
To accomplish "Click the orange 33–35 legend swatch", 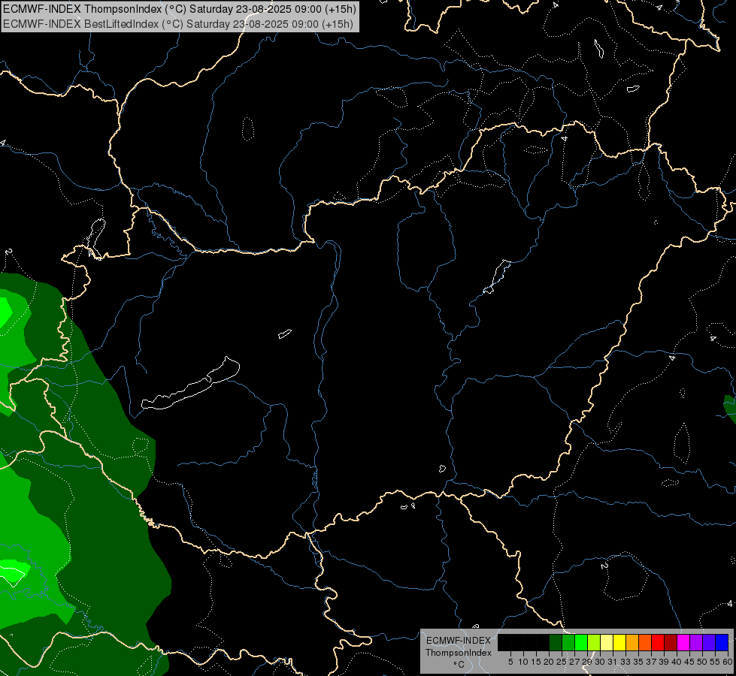I will tap(632, 642).
